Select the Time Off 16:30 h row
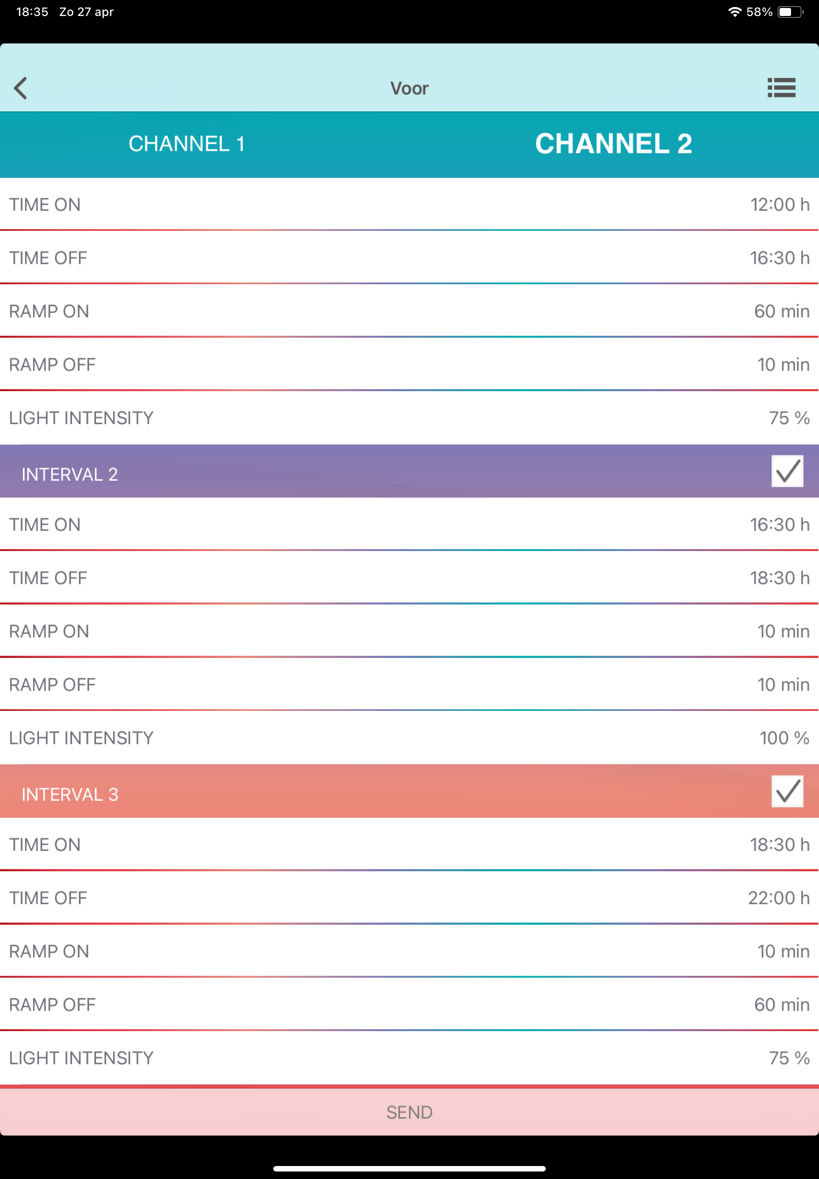The width and height of the screenshot is (819, 1179). click(409, 258)
